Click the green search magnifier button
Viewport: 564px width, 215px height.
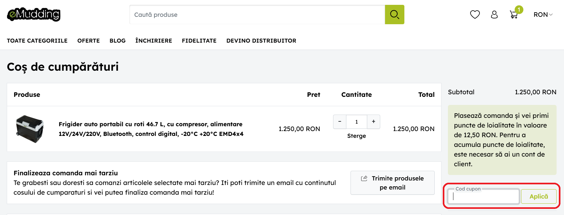tap(394, 15)
